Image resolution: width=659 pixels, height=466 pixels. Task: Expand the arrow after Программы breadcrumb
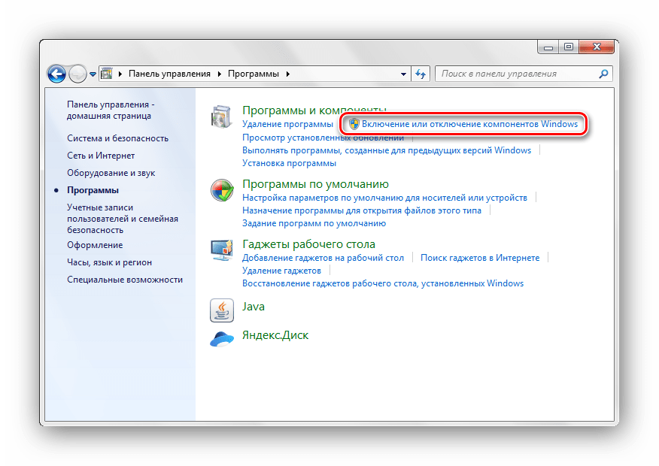288,74
